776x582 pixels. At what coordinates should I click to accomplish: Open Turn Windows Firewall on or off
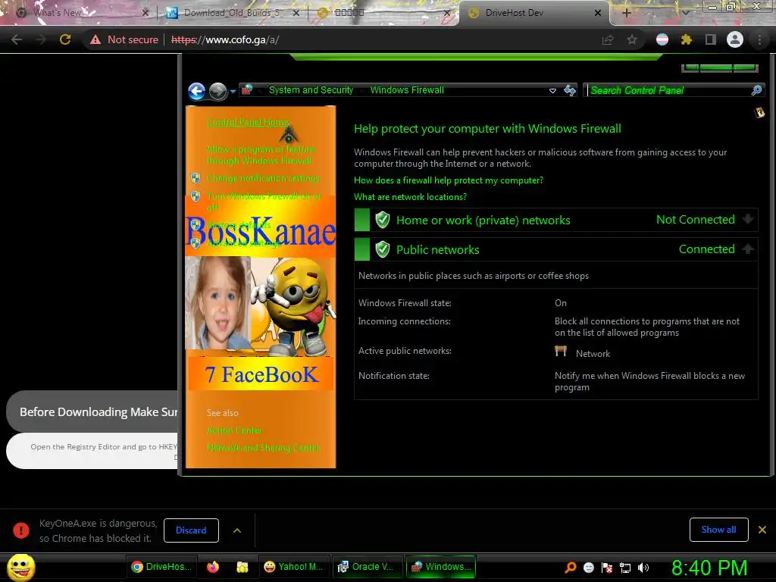(x=264, y=202)
